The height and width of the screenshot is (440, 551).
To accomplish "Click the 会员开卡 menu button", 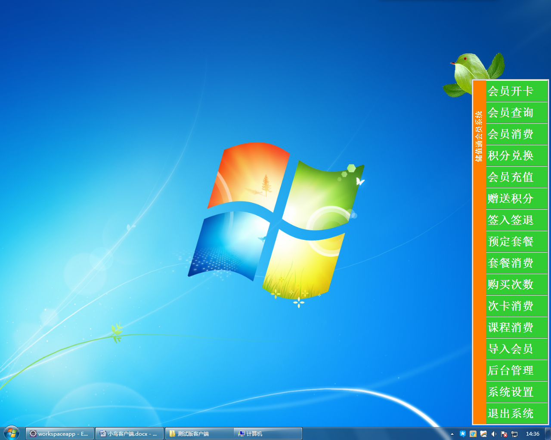I will pyautogui.click(x=517, y=91).
